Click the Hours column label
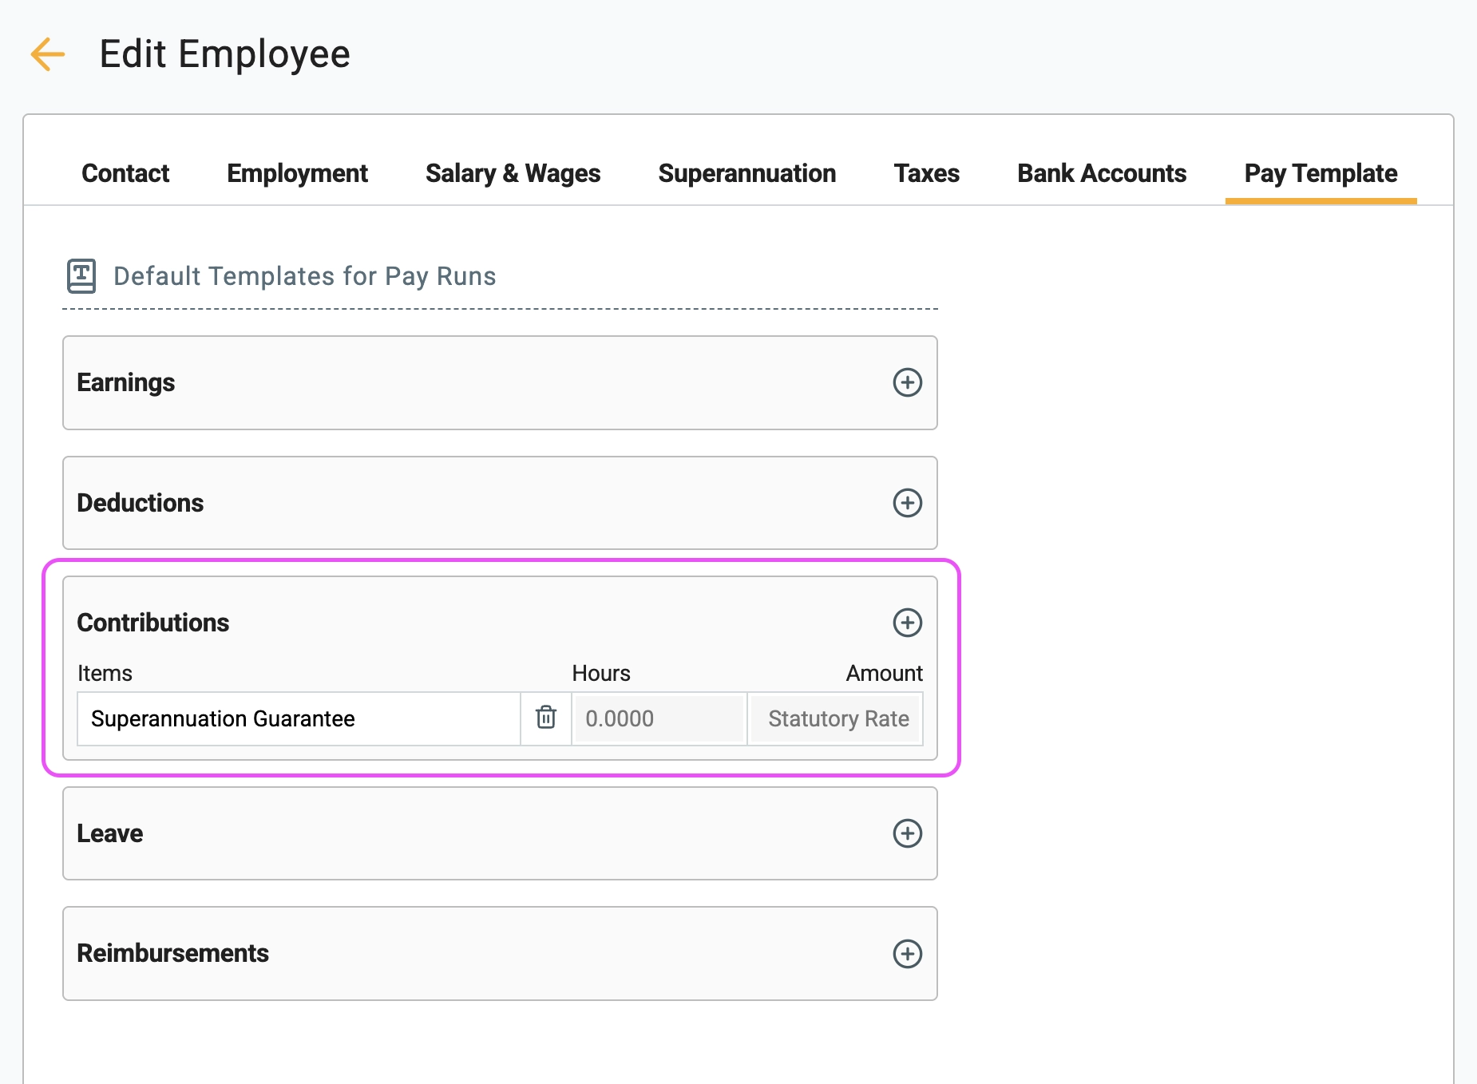This screenshot has height=1084, width=1477. 600,673
